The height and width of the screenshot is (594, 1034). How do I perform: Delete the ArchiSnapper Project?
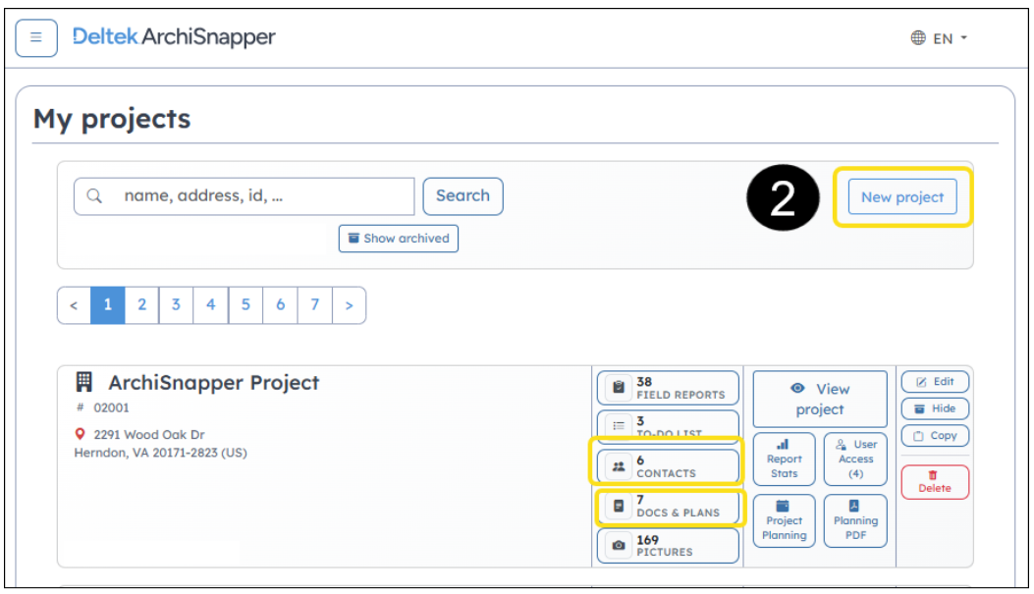tap(935, 482)
